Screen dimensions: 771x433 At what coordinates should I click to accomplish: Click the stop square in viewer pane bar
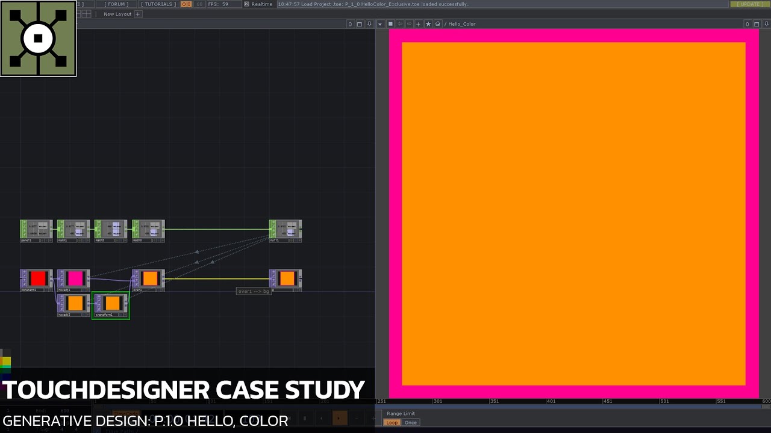390,24
